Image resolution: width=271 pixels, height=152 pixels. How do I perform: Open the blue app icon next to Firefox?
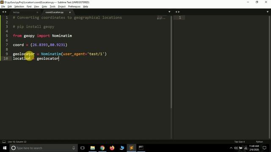point(122,148)
